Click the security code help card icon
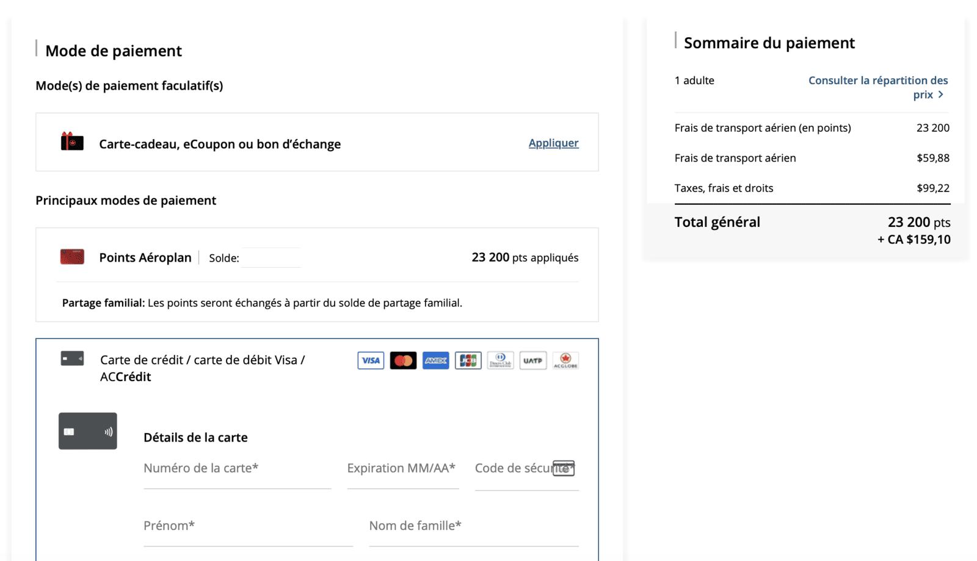Viewport: 977px width, 561px height. click(564, 468)
